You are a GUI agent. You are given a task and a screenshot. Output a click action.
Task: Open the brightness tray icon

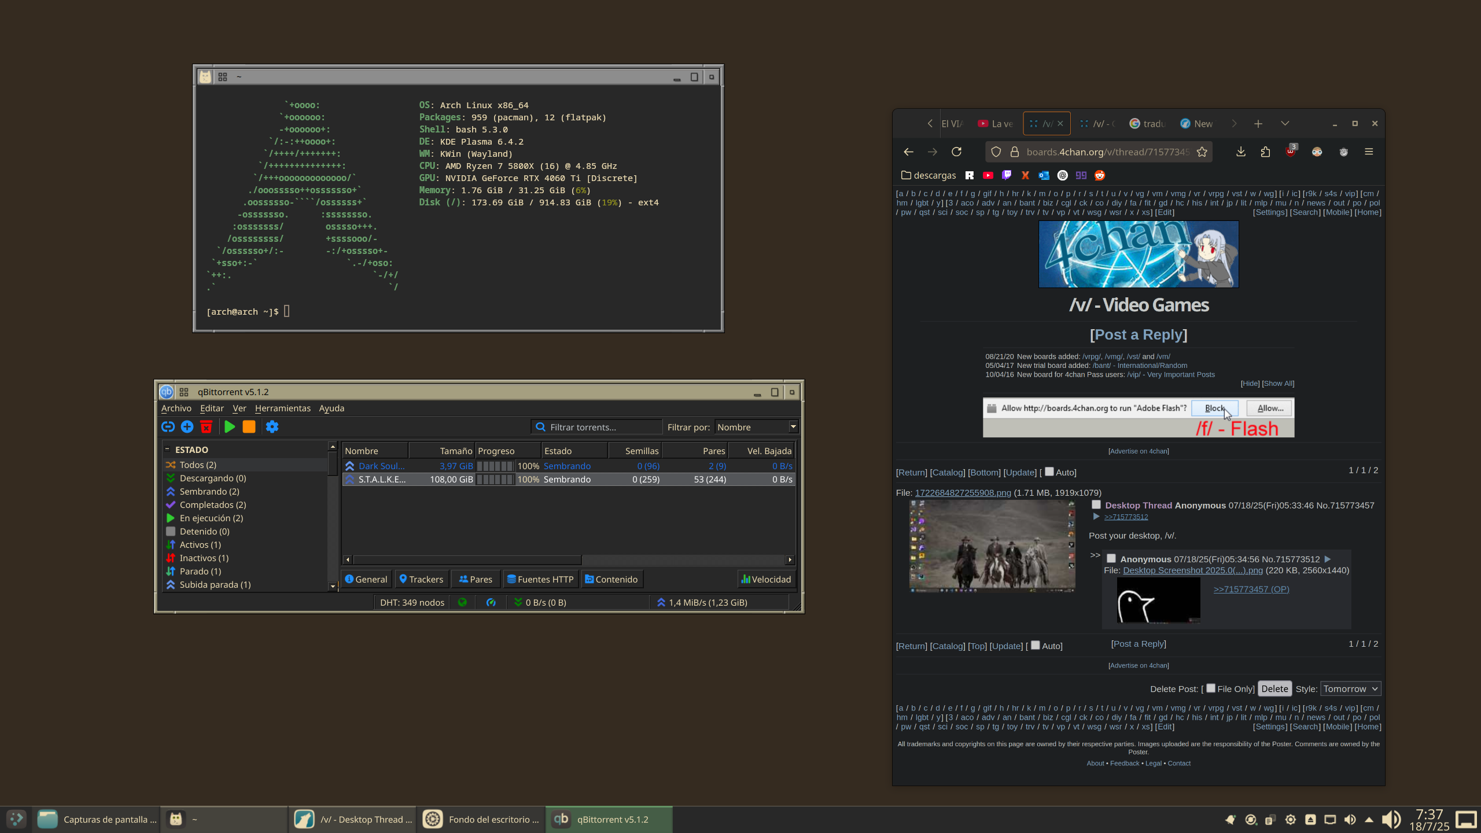point(1291,820)
